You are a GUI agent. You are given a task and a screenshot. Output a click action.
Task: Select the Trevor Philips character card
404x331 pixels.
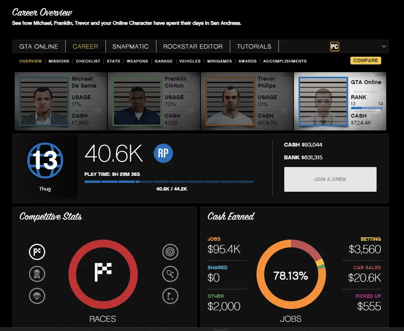[247, 101]
